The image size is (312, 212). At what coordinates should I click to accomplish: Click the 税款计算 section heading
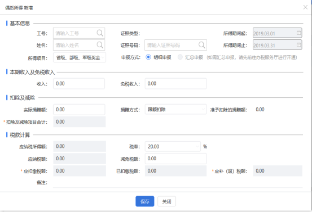20,135
